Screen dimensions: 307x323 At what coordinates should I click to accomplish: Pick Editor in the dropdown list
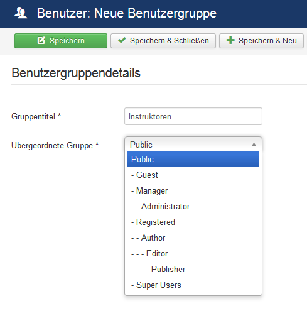193,253
